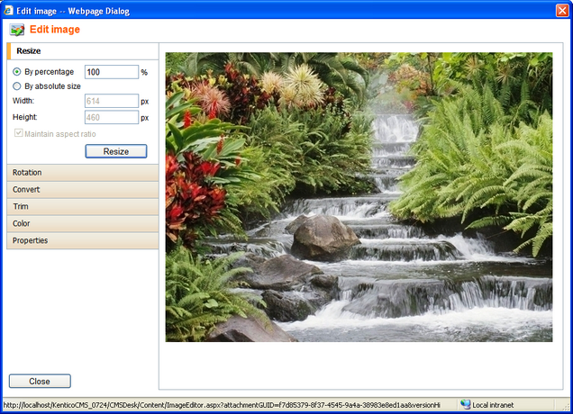Click the Close button at bottom left
This screenshot has width=573, height=414.
coord(40,381)
